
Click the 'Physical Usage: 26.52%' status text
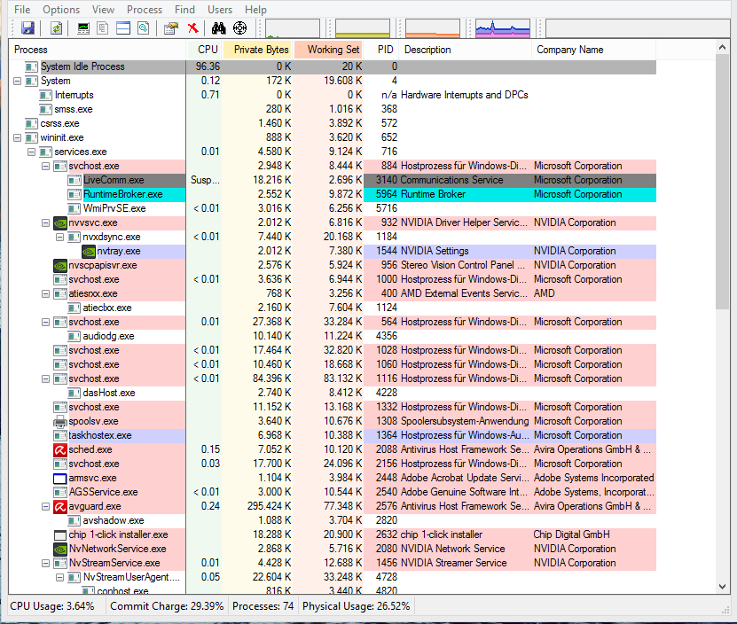coord(357,606)
